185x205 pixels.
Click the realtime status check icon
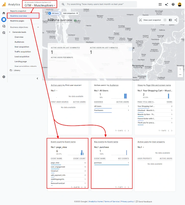[75, 20]
